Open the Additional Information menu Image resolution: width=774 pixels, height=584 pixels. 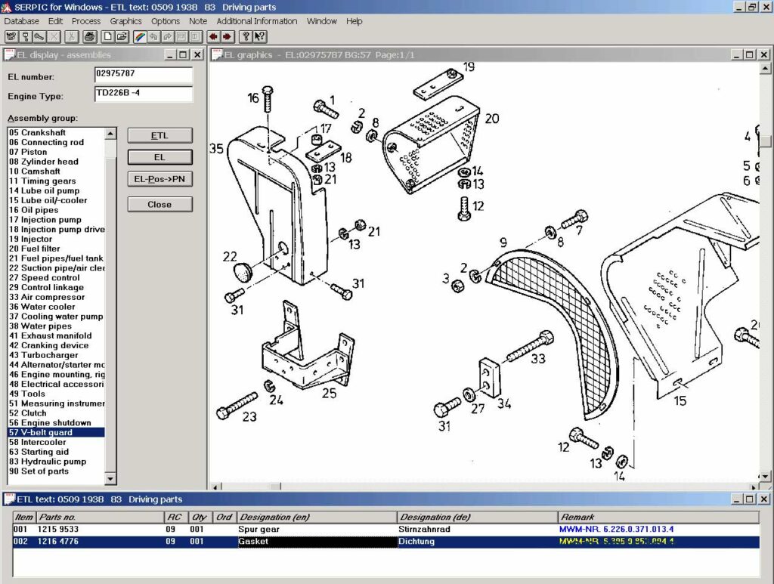[x=257, y=21]
